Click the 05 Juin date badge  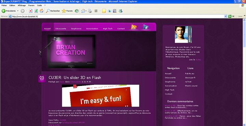click(42, 78)
